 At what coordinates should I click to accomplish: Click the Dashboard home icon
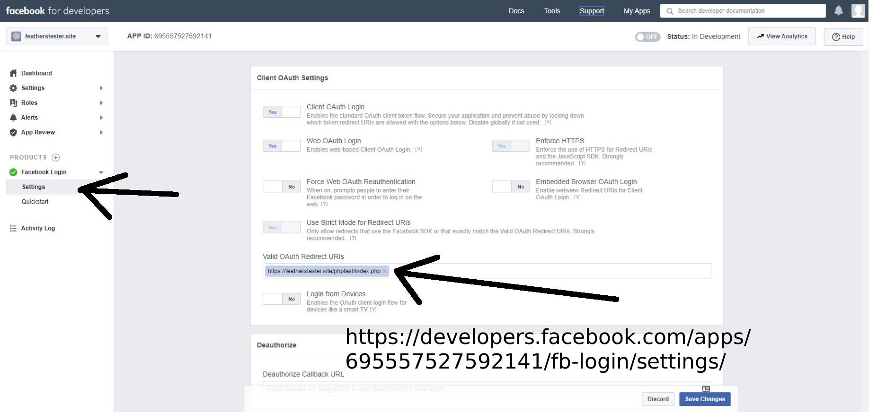13,73
